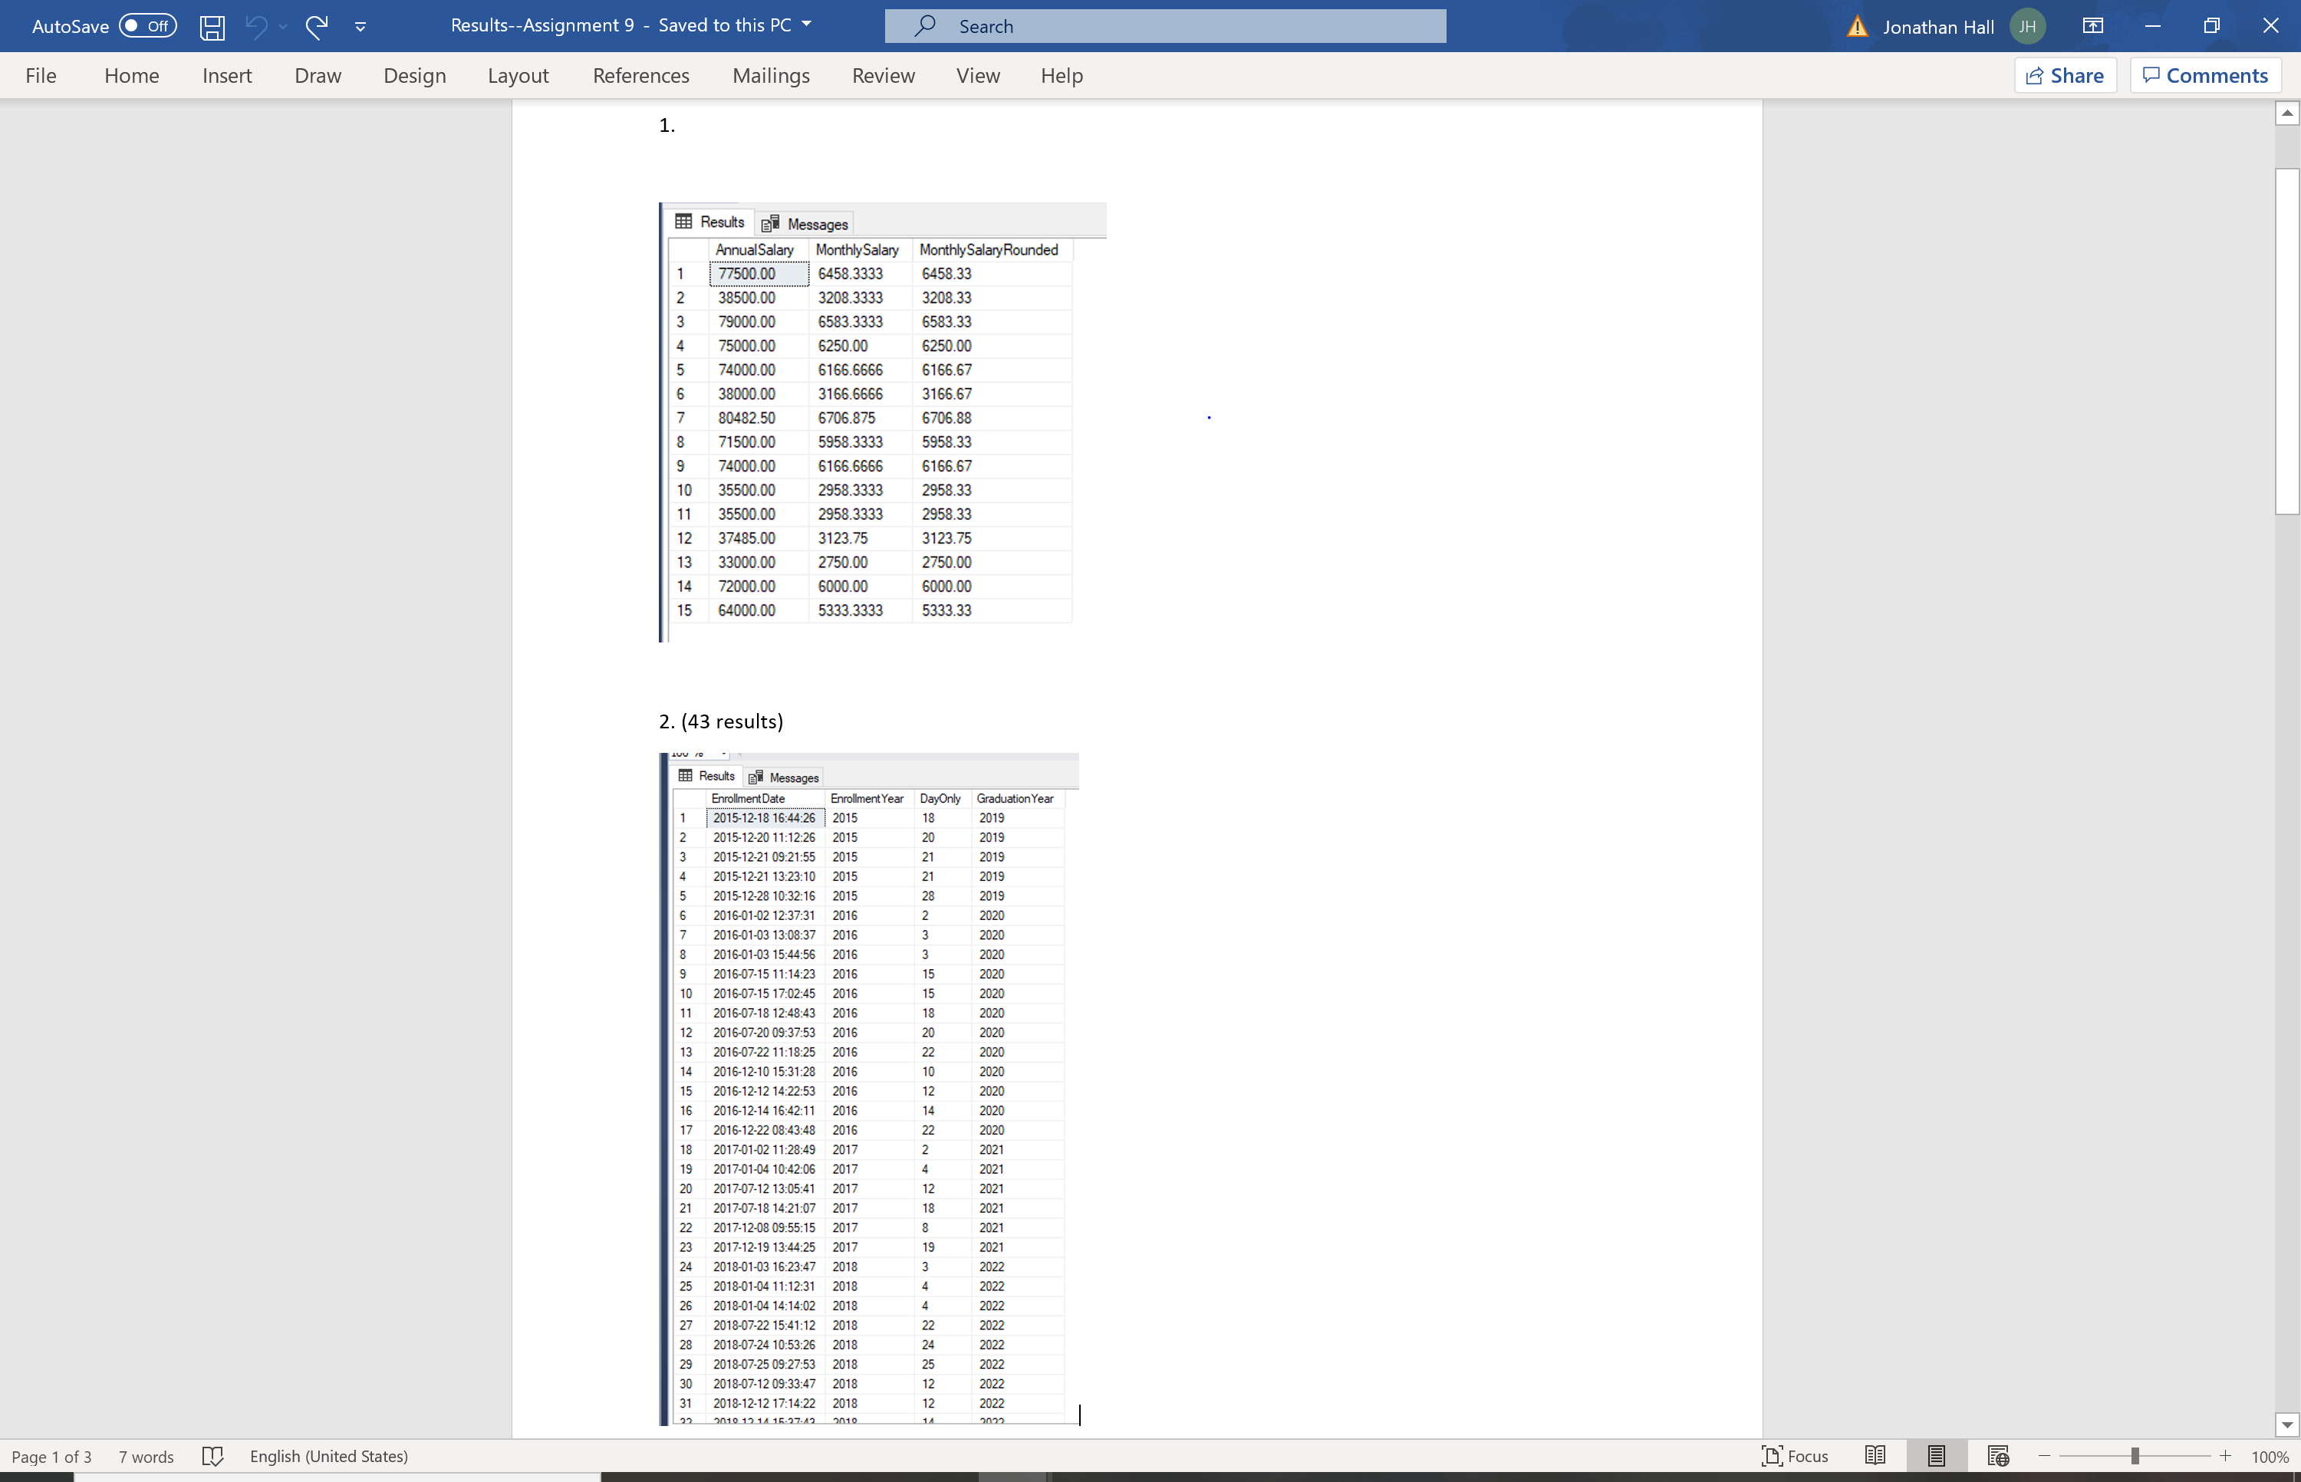The height and width of the screenshot is (1482, 2301).
Task: Click the spelling proofing check icon
Action: [x=212, y=1456]
